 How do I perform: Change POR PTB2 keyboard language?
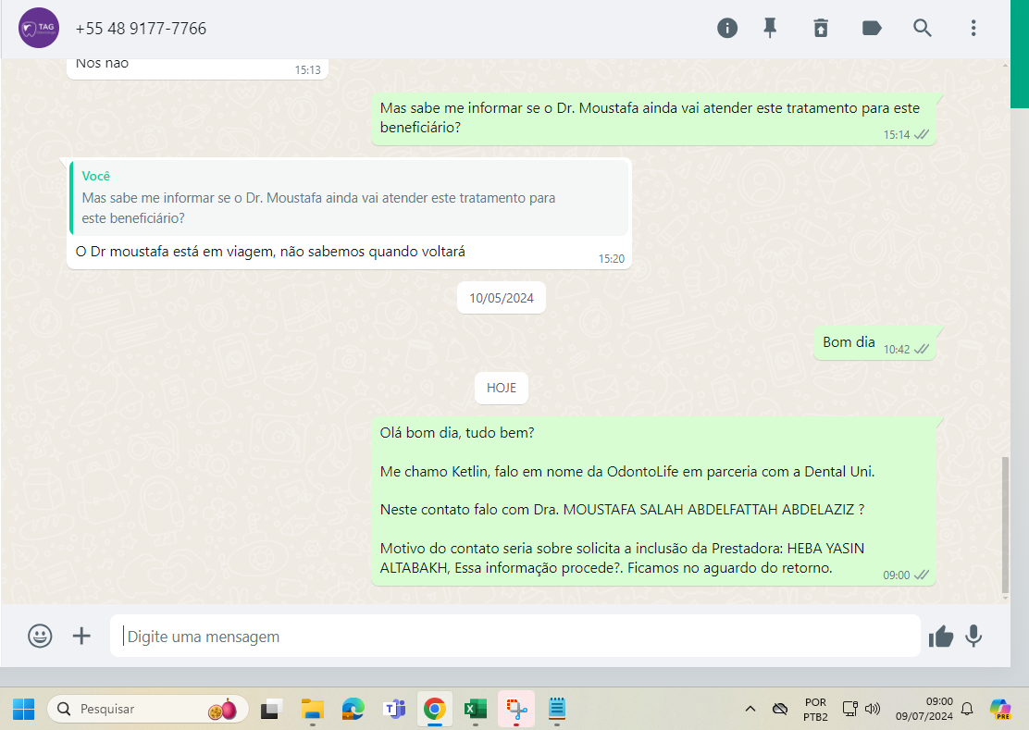[x=816, y=709]
